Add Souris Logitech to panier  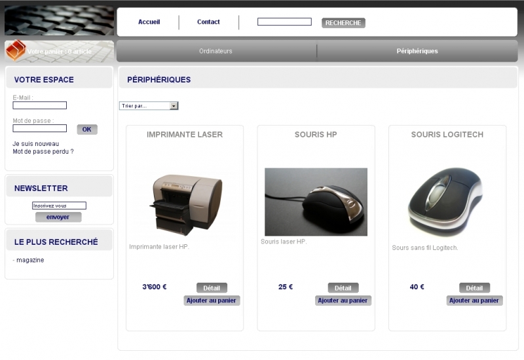(x=474, y=300)
